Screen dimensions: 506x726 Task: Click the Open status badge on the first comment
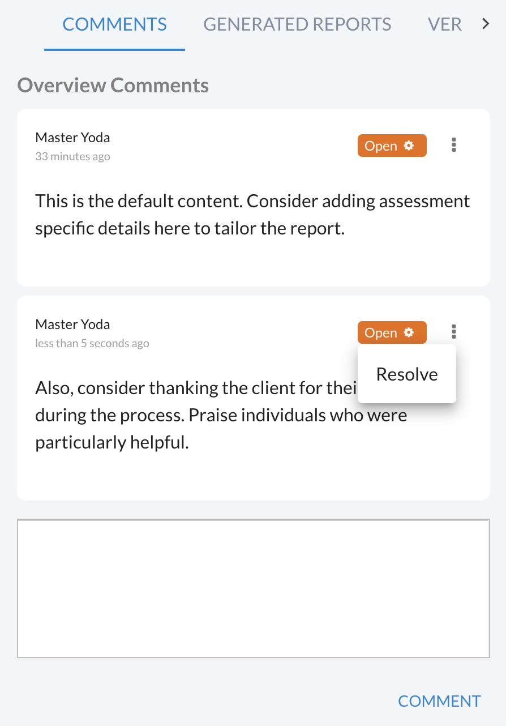(381, 146)
